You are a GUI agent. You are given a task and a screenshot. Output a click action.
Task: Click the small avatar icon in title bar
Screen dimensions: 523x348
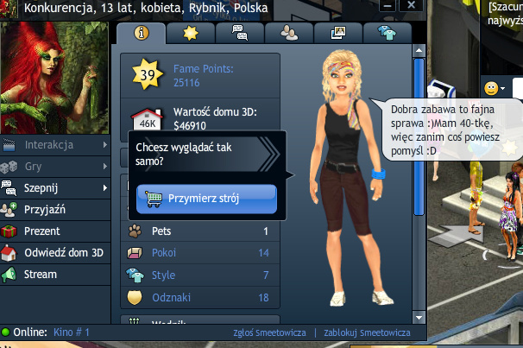(x=9, y=9)
